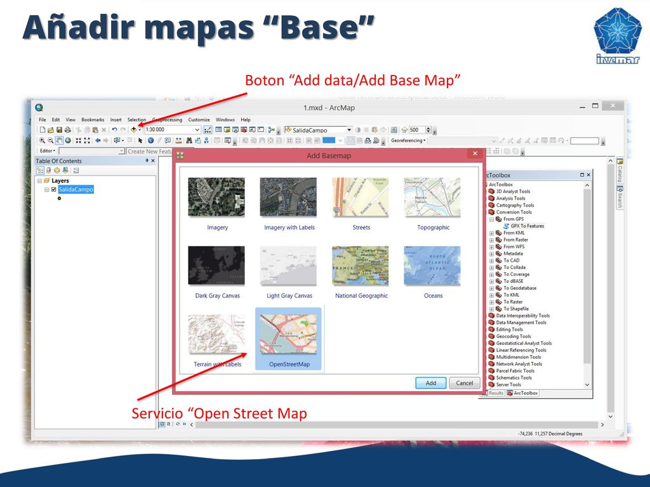This screenshot has height=487, width=650.
Task: Activate the Pan hand tool
Action: point(59,140)
